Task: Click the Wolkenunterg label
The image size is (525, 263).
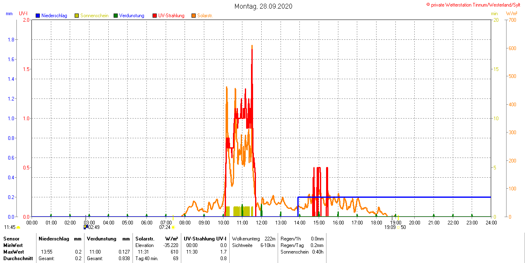Action: point(246,238)
